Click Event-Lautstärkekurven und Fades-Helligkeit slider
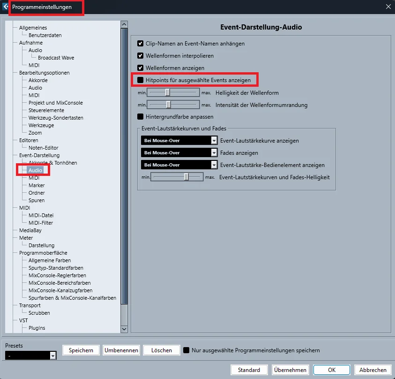The image size is (395, 379). point(177,177)
